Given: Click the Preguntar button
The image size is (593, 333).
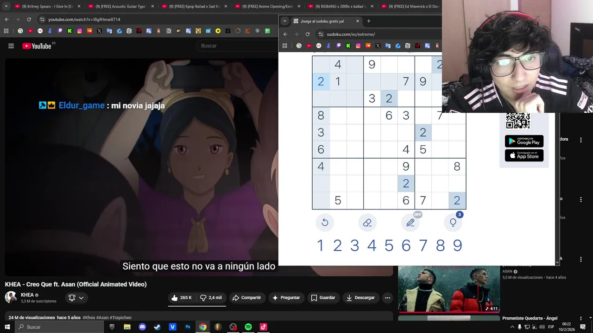Looking at the screenshot, I should 286,298.
